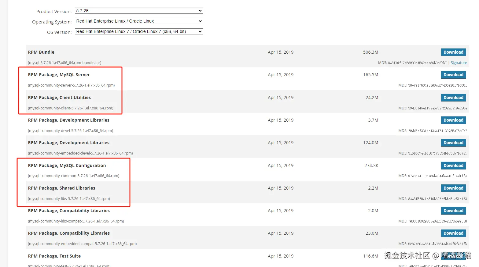
Task: Select filename mysql-5.7.26-1.el7.x86_64.rpm-bundle.tar
Action: (x=64, y=63)
